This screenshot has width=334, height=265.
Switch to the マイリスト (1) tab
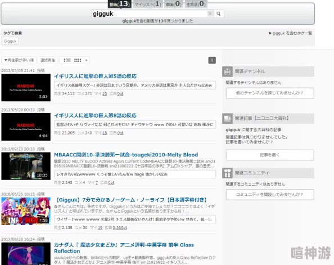coord(148,4)
